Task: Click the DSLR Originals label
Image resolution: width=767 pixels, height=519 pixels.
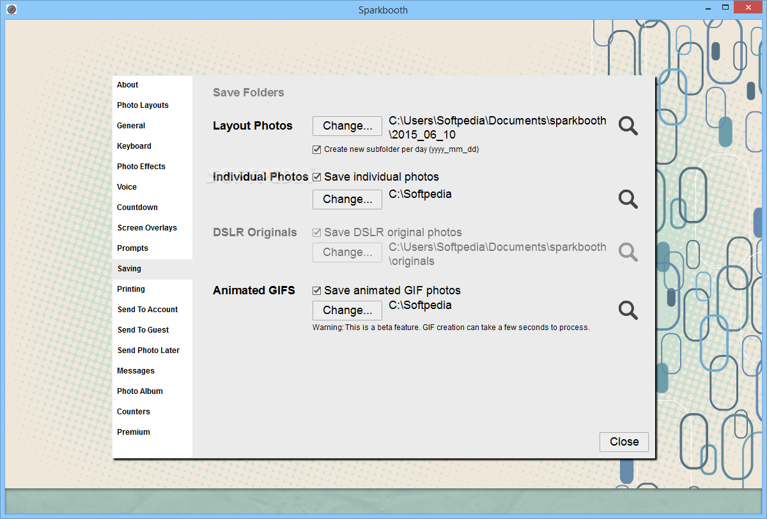Action: pos(255,232)
